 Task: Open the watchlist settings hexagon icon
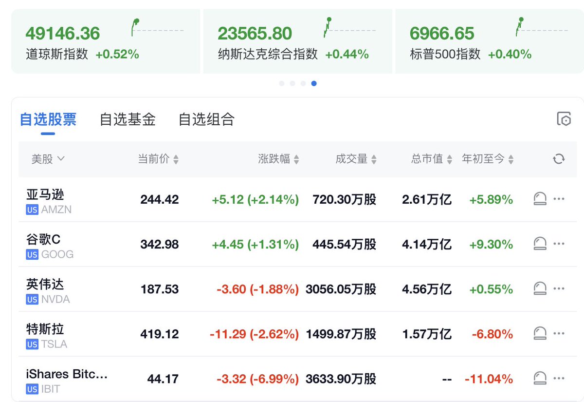(564, 119)
